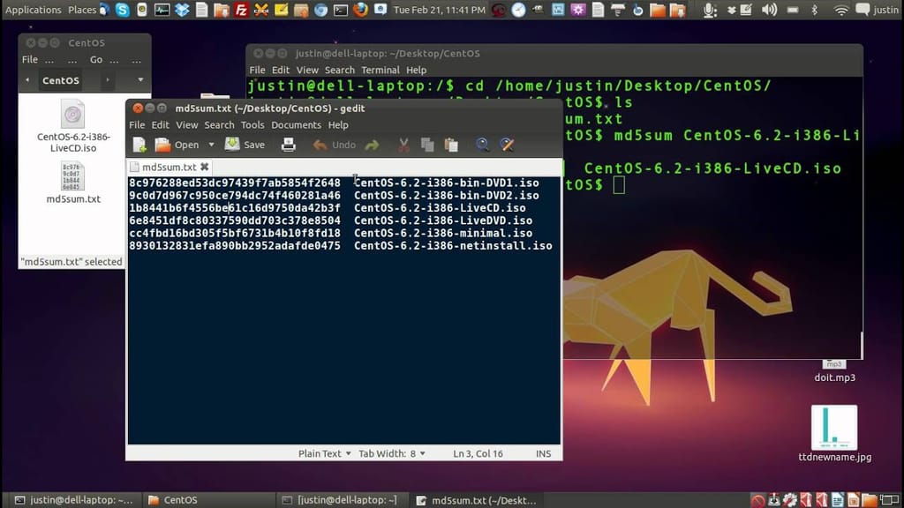Image resolution: width=904 pixels, height=508 pixels.
Task: Toggle INS insert mode in status bar
Action: [x=543, y=453]
